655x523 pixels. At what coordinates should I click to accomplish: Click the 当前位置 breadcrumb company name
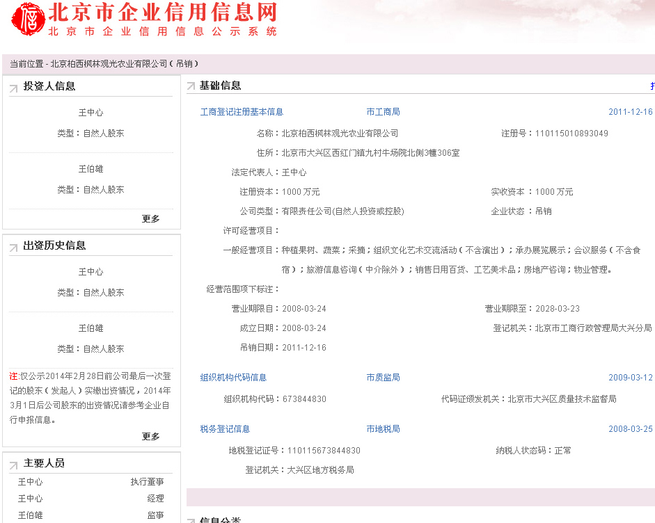click(124, 64)
